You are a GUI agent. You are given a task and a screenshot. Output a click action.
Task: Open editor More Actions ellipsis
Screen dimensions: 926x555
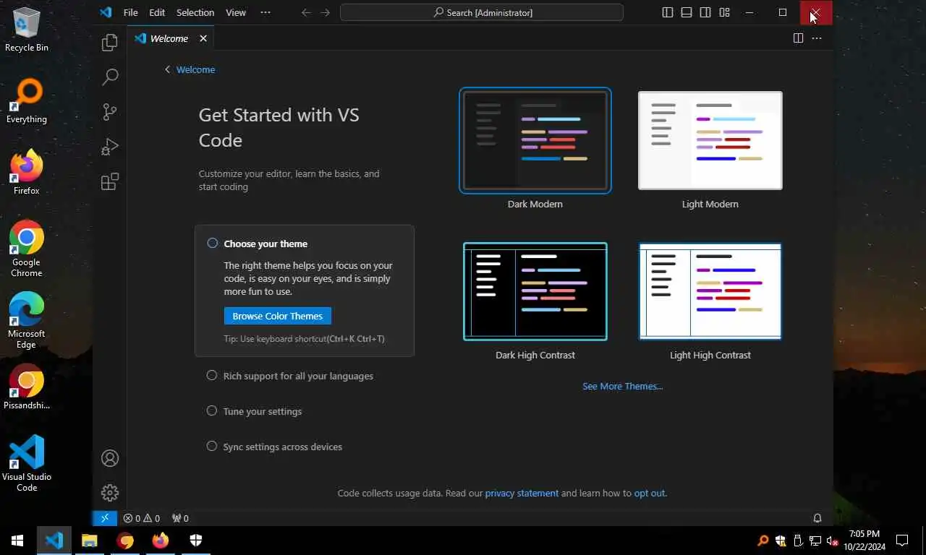[817, 38]
